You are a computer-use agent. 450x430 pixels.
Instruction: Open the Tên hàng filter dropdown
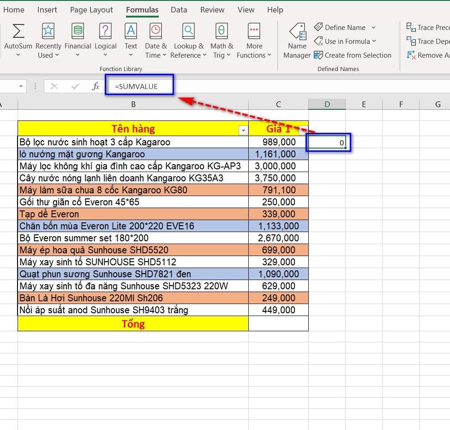(x=243, y=131)
